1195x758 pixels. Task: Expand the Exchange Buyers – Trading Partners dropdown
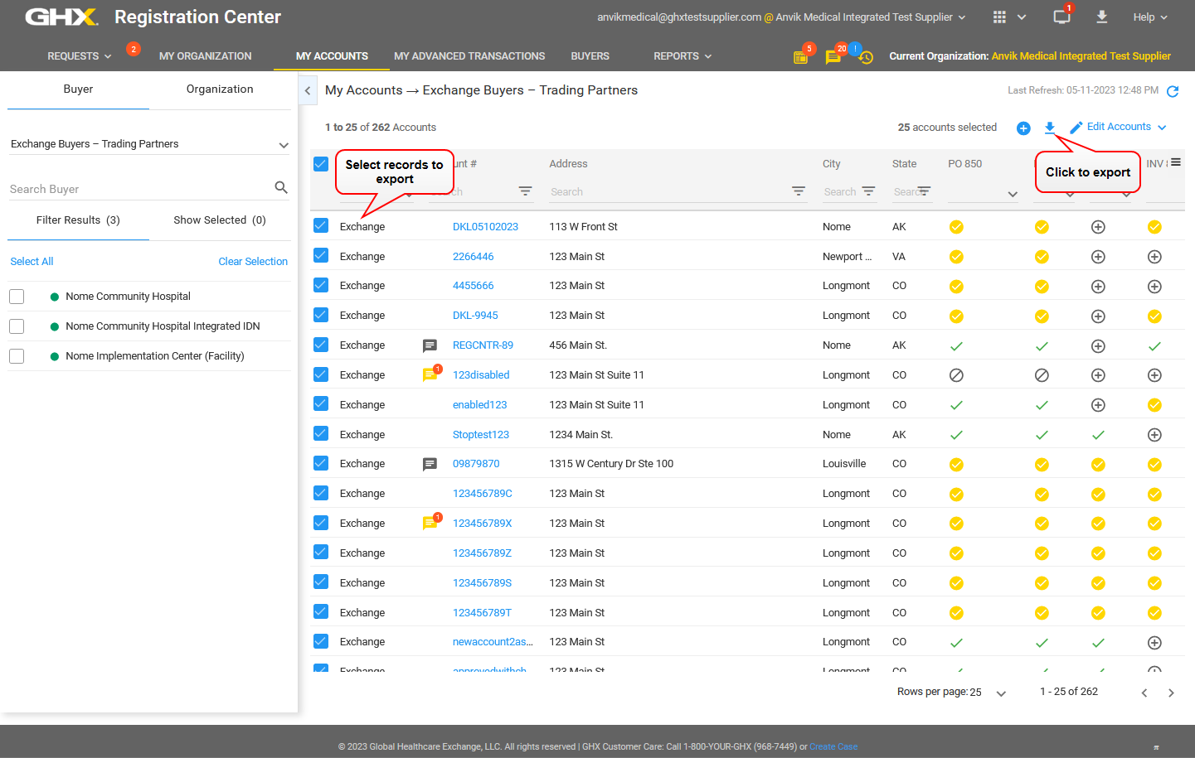[283, 145]
